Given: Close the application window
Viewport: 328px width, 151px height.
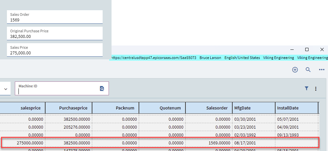Looking at the screenshot, I should (322, 49).
